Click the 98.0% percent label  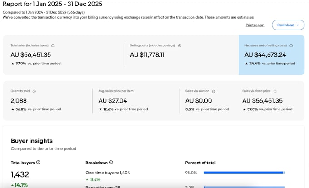(191, 173)
